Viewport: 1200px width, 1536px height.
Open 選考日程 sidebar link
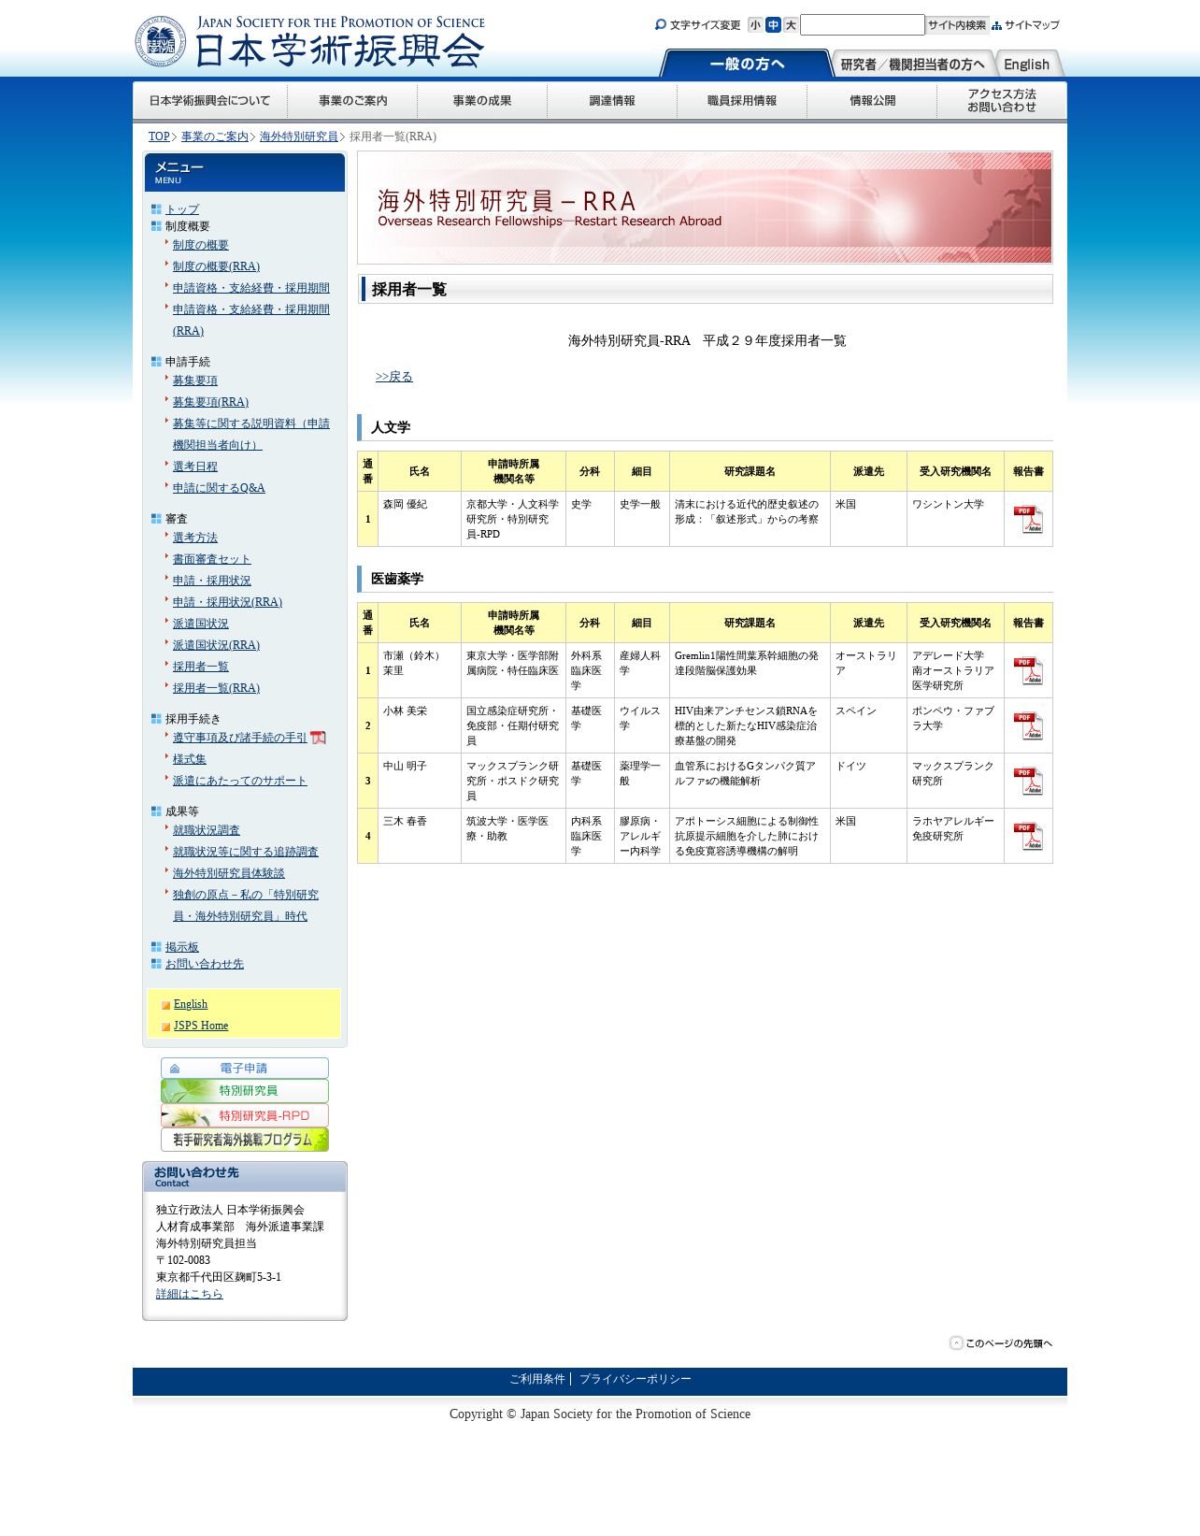click(195, 467)
